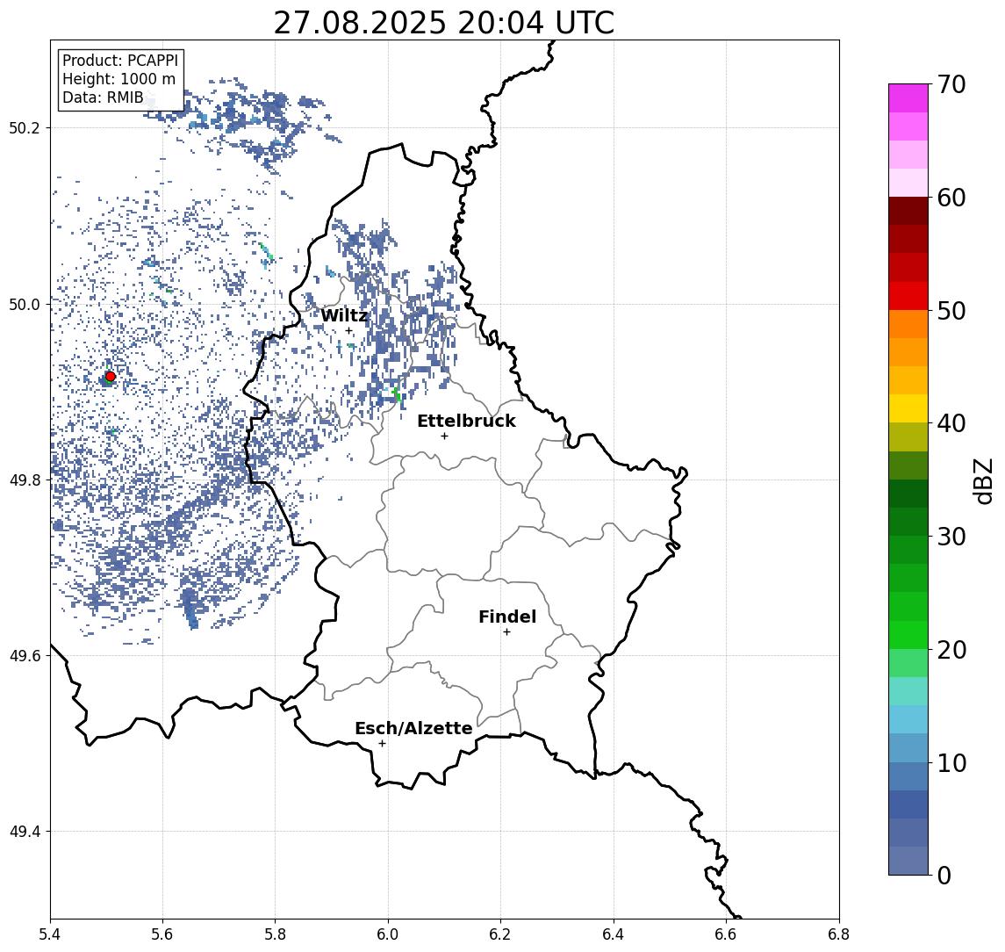Image resolution: width=1005 pixels, height=952 pixels.
Task: Click the dBZ colorbar label
Action: click(x=982, y=481)
